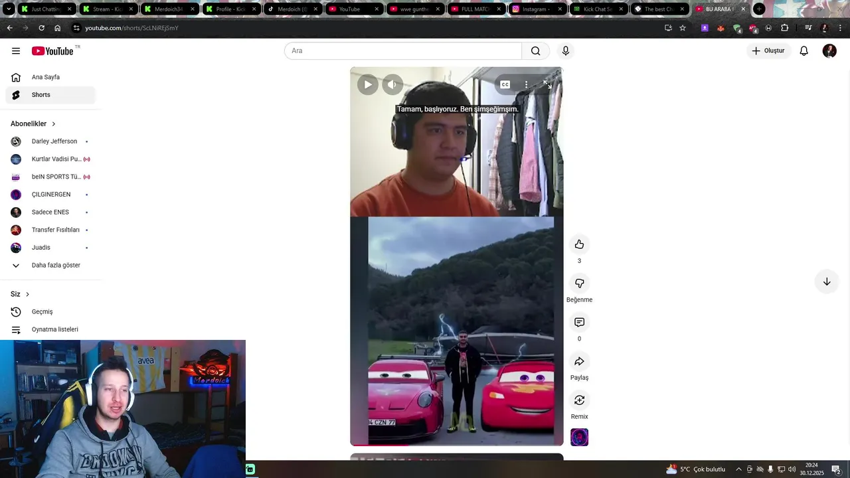850x478 pixels.
Task: Open the taskbar clock 20:24
Action: [811, 469]
